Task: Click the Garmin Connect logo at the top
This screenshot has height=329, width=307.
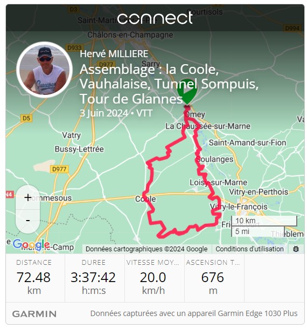Action: click(x=155, y=18)
